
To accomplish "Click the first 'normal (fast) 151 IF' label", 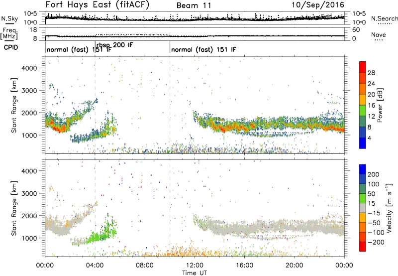I will click(x=79, y=49).
